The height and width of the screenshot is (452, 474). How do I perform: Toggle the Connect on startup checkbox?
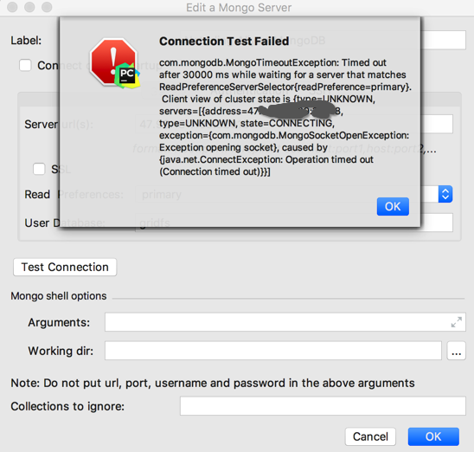tap(25, 65)
